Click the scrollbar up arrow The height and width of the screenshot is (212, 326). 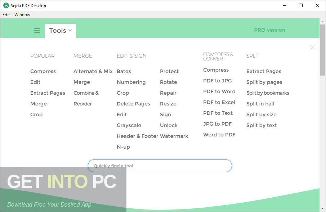(322, 21)
